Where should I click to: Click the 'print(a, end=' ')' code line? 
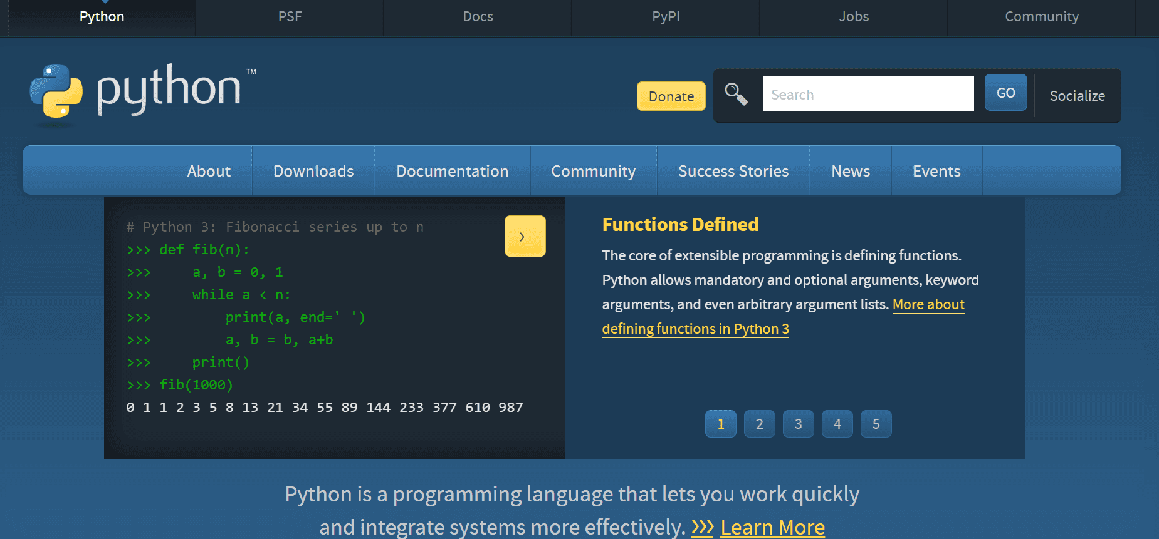295,317
